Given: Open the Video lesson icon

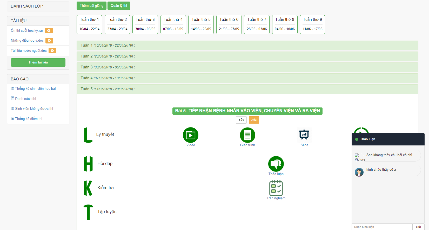Looking at the screenshot, I should coord(190,135).
